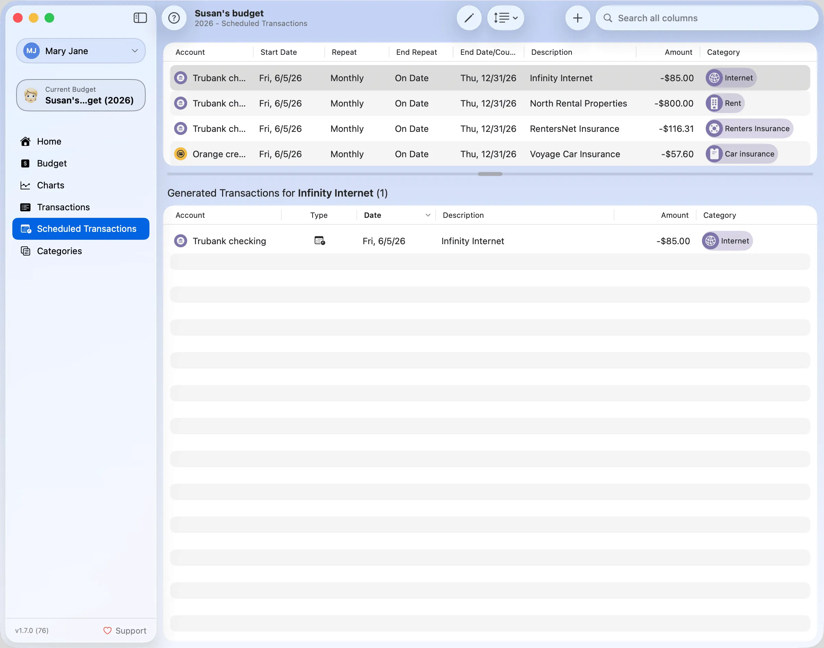Open the help question mark icon
Screen dimensions: 824x648
click(x=174, y=18)
